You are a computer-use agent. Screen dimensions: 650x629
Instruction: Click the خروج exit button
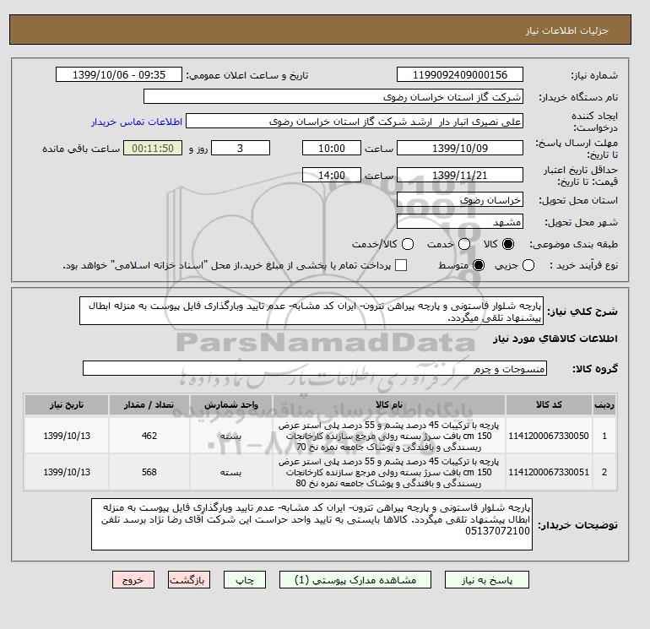[x=133, y=580]
